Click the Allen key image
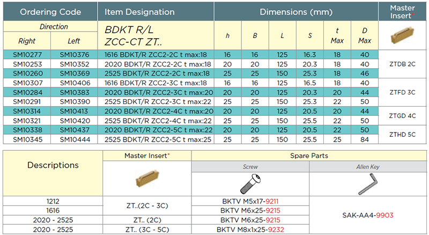The image size is (429, 235). [x=368, y=185]
